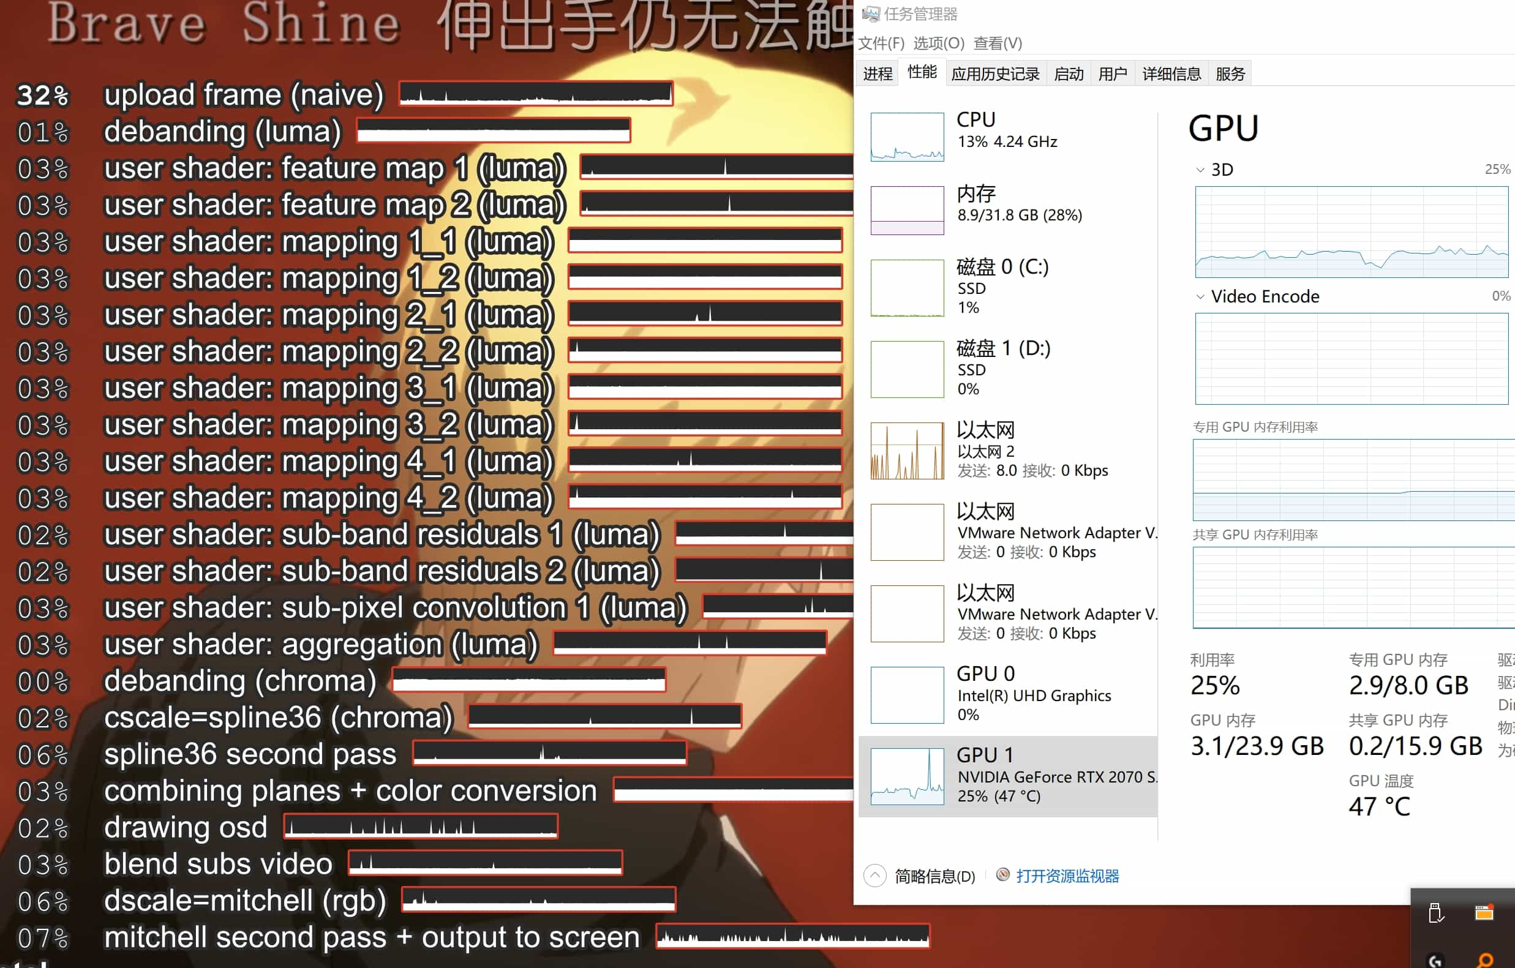Click 'mitchell second pass + output to screen' in the video player
This screenshot has width=1515, height=968.
(x=473, y=937)
